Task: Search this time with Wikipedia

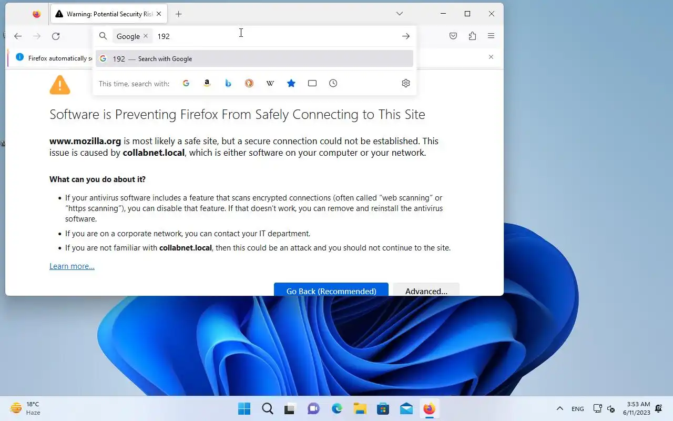Action: [270, 83]
